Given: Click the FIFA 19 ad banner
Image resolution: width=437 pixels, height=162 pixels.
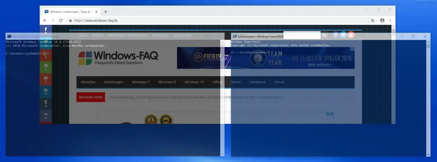Looking at the screenshot, I should coord(266,58).
